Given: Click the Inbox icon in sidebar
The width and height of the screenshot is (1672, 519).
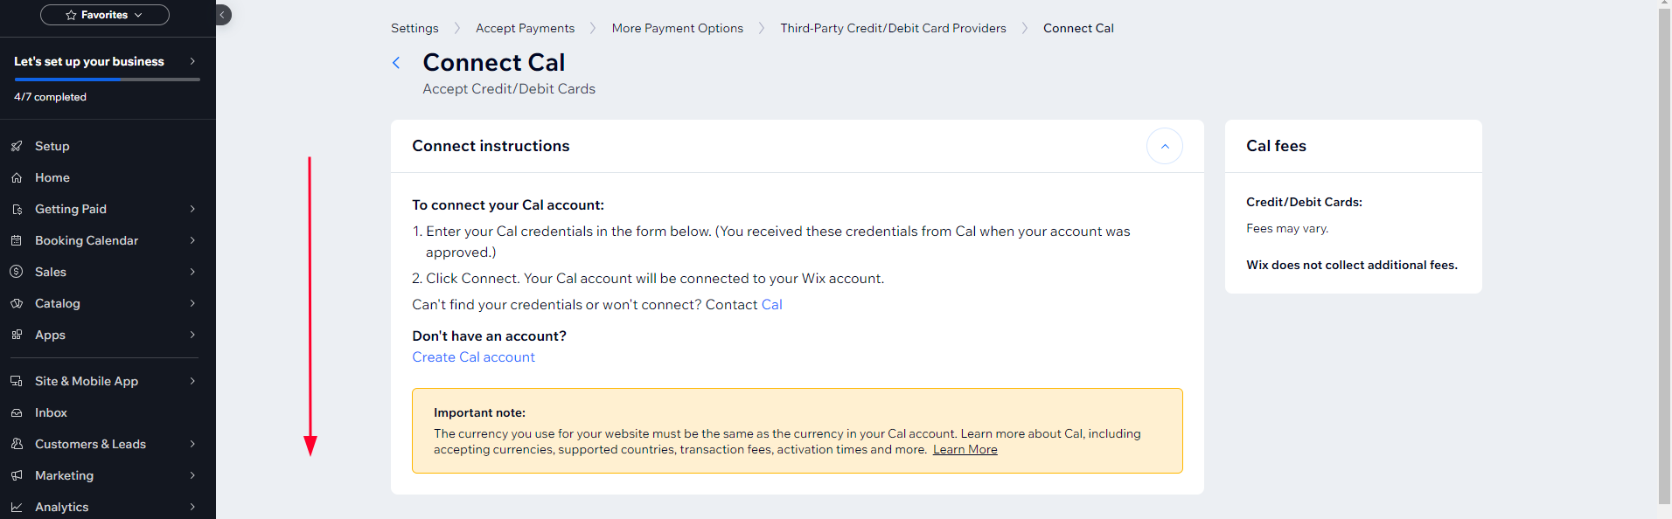Looking at the screenshot, I should 17,412.
